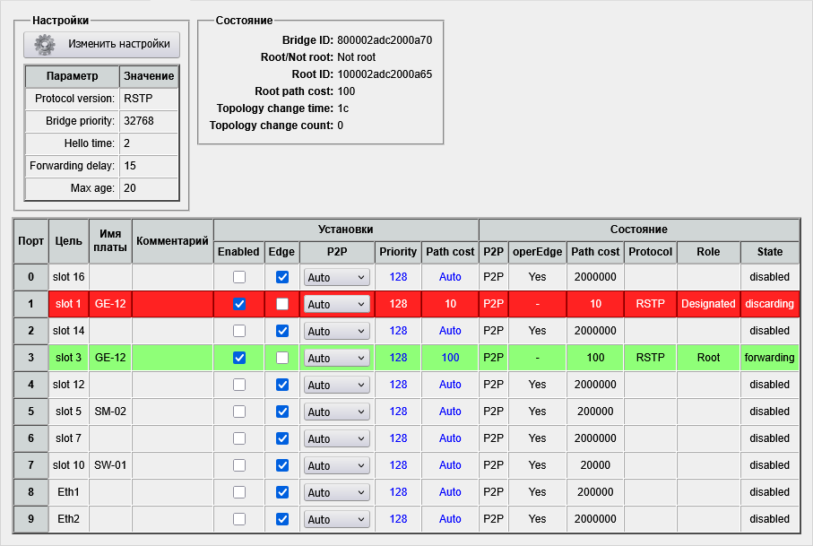Screen dimensions: 813x546
Task: Click Priority value 128 for port 0
Action: [x=398, y=278]
